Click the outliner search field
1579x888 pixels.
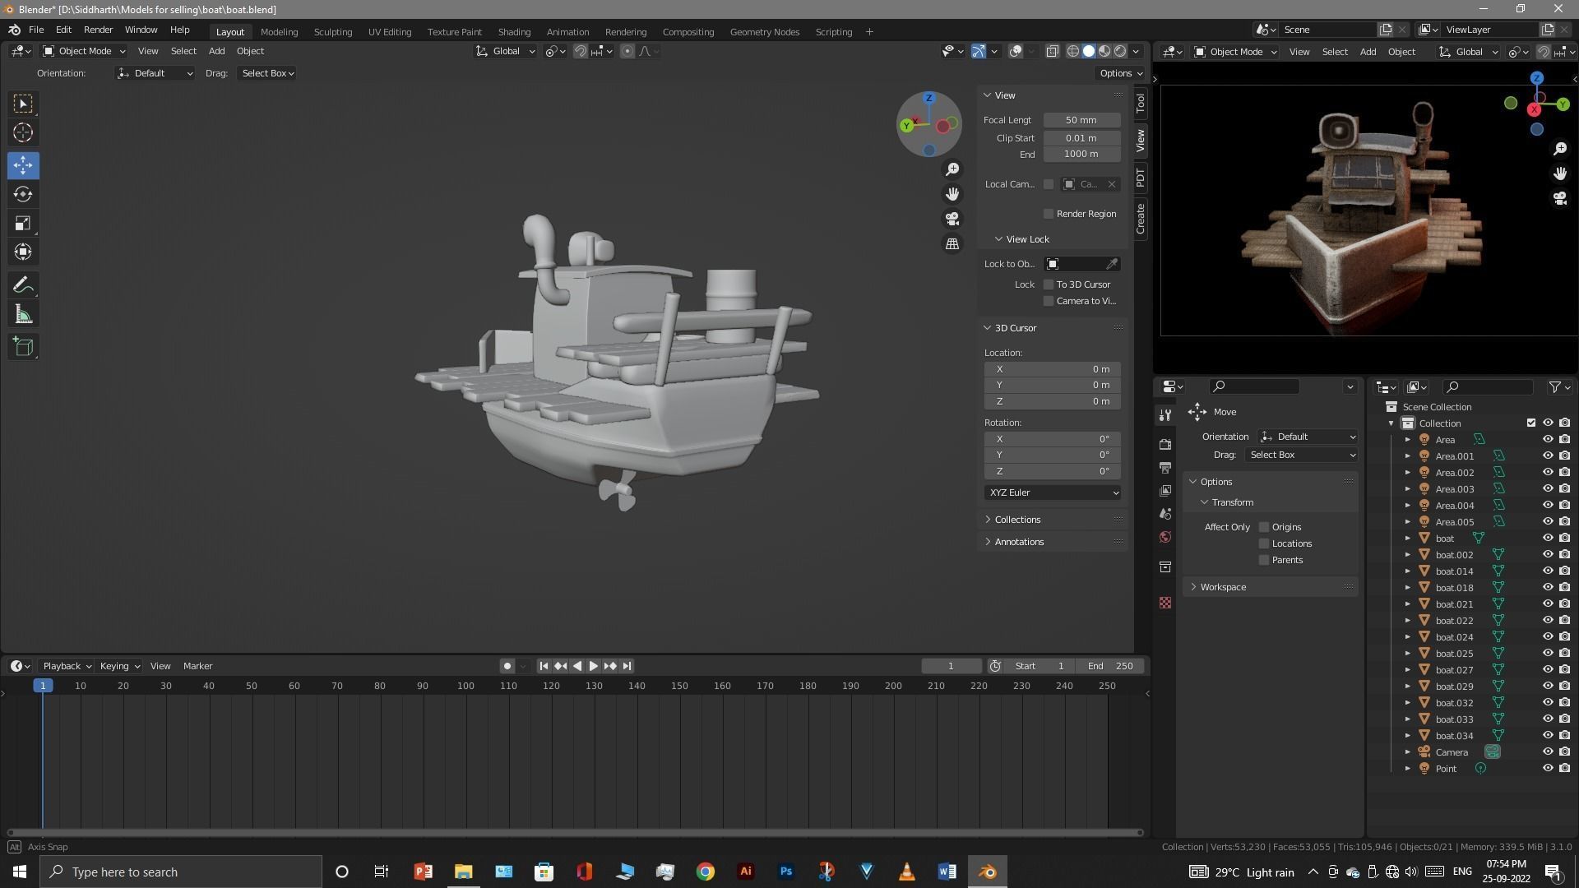click(x=1489, y=386)
